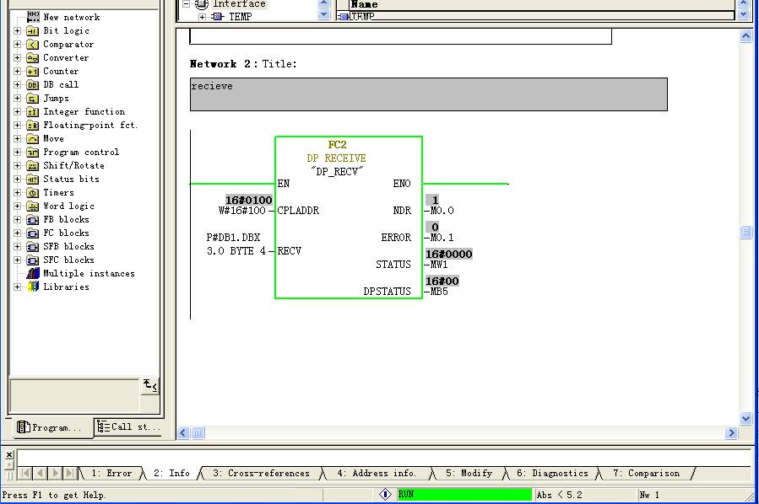
Task: Click the editor vertical scrollbar down arrow
Action: (x=746, y=419)
